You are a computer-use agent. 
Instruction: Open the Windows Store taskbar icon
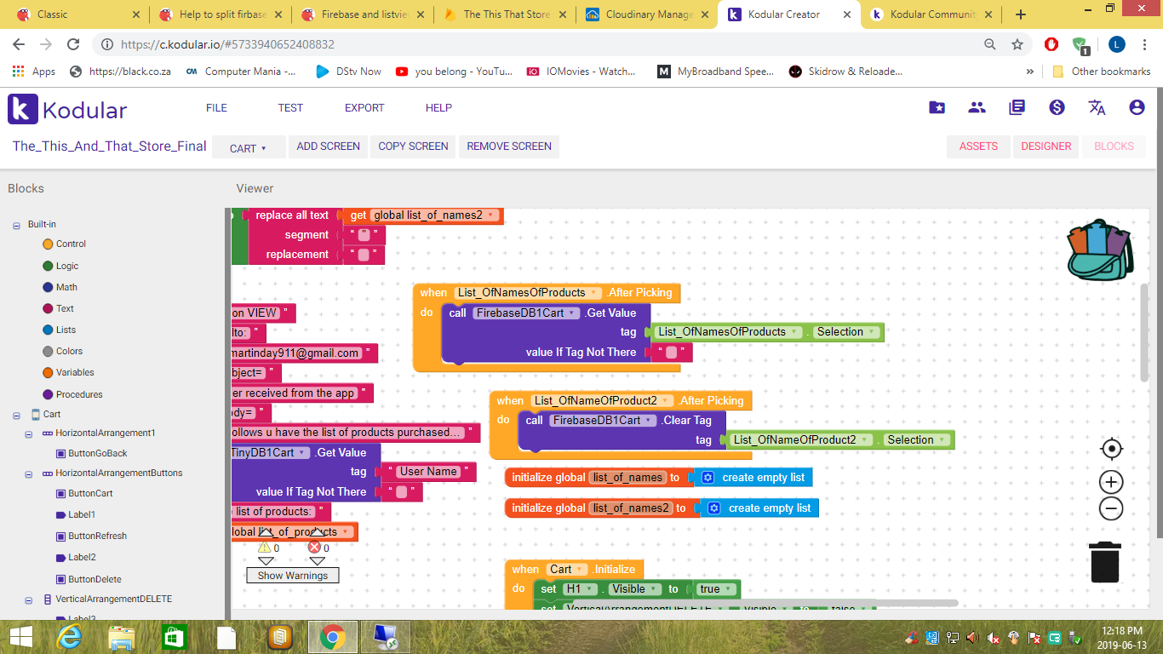coord(174,637)
